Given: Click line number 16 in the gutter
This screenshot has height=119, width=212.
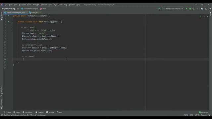Looking at the screenshot, I should (5, 59).
